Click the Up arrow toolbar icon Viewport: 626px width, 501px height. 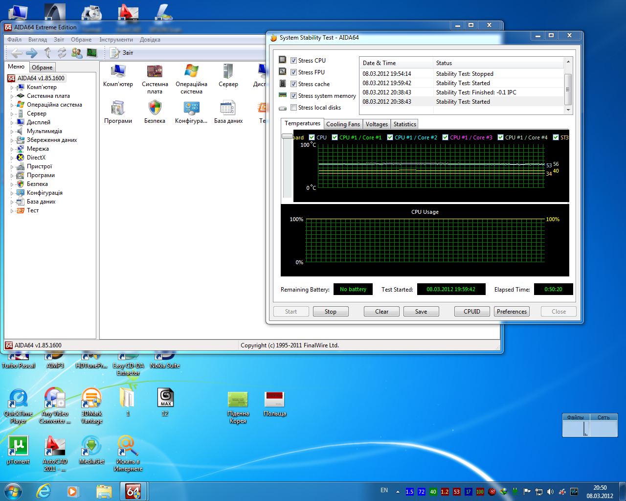click(x=47, y=53)
